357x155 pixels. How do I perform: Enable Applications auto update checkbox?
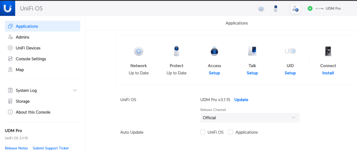[231, 132]
